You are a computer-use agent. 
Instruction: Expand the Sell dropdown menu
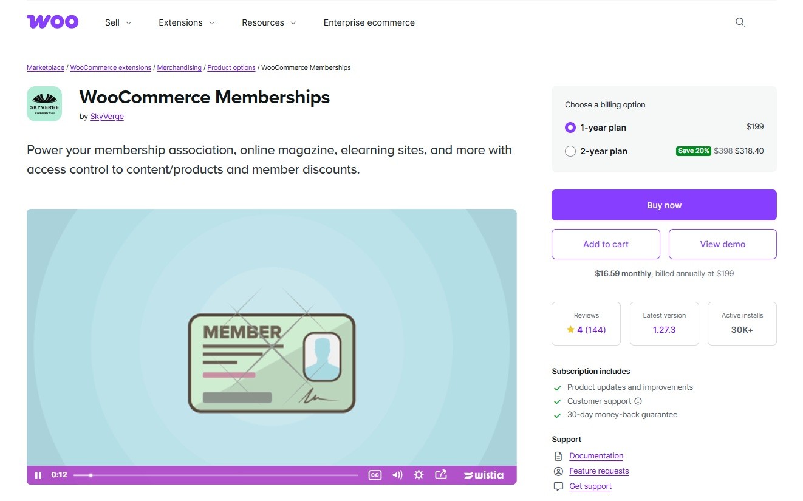(x=117, y=22)
